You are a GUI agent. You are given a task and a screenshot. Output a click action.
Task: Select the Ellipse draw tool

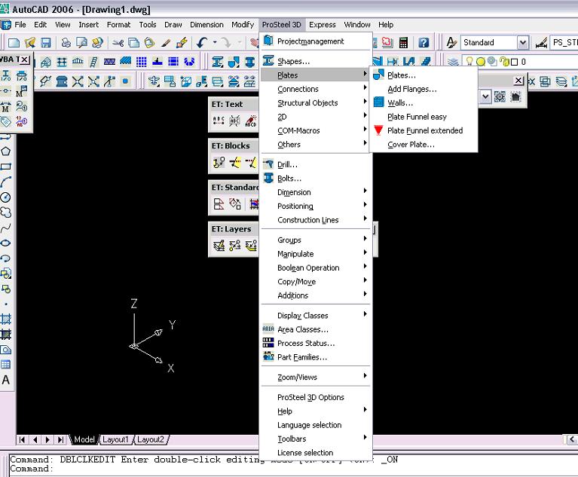pos(6,243)
